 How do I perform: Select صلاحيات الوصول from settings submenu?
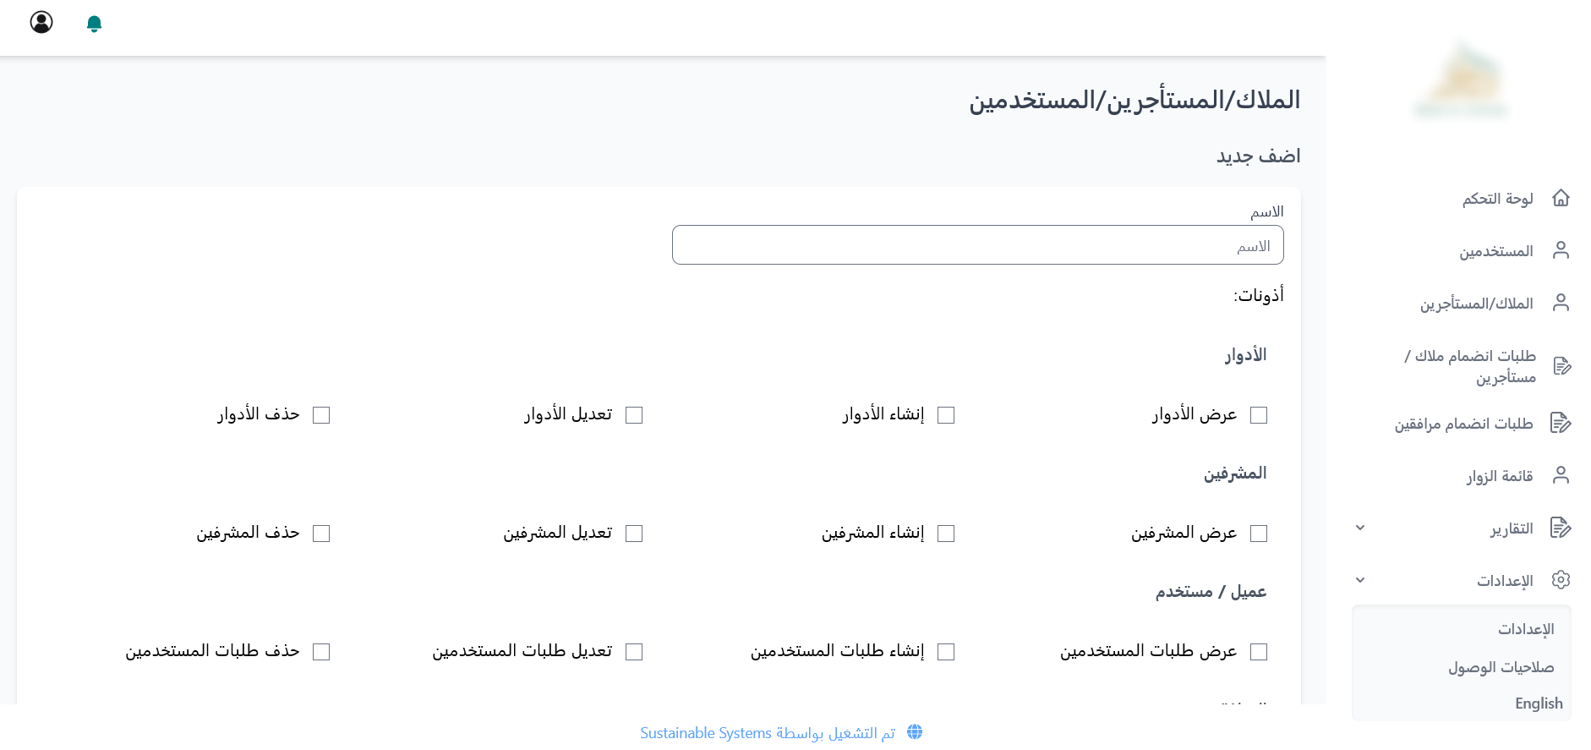(1501, 667)
